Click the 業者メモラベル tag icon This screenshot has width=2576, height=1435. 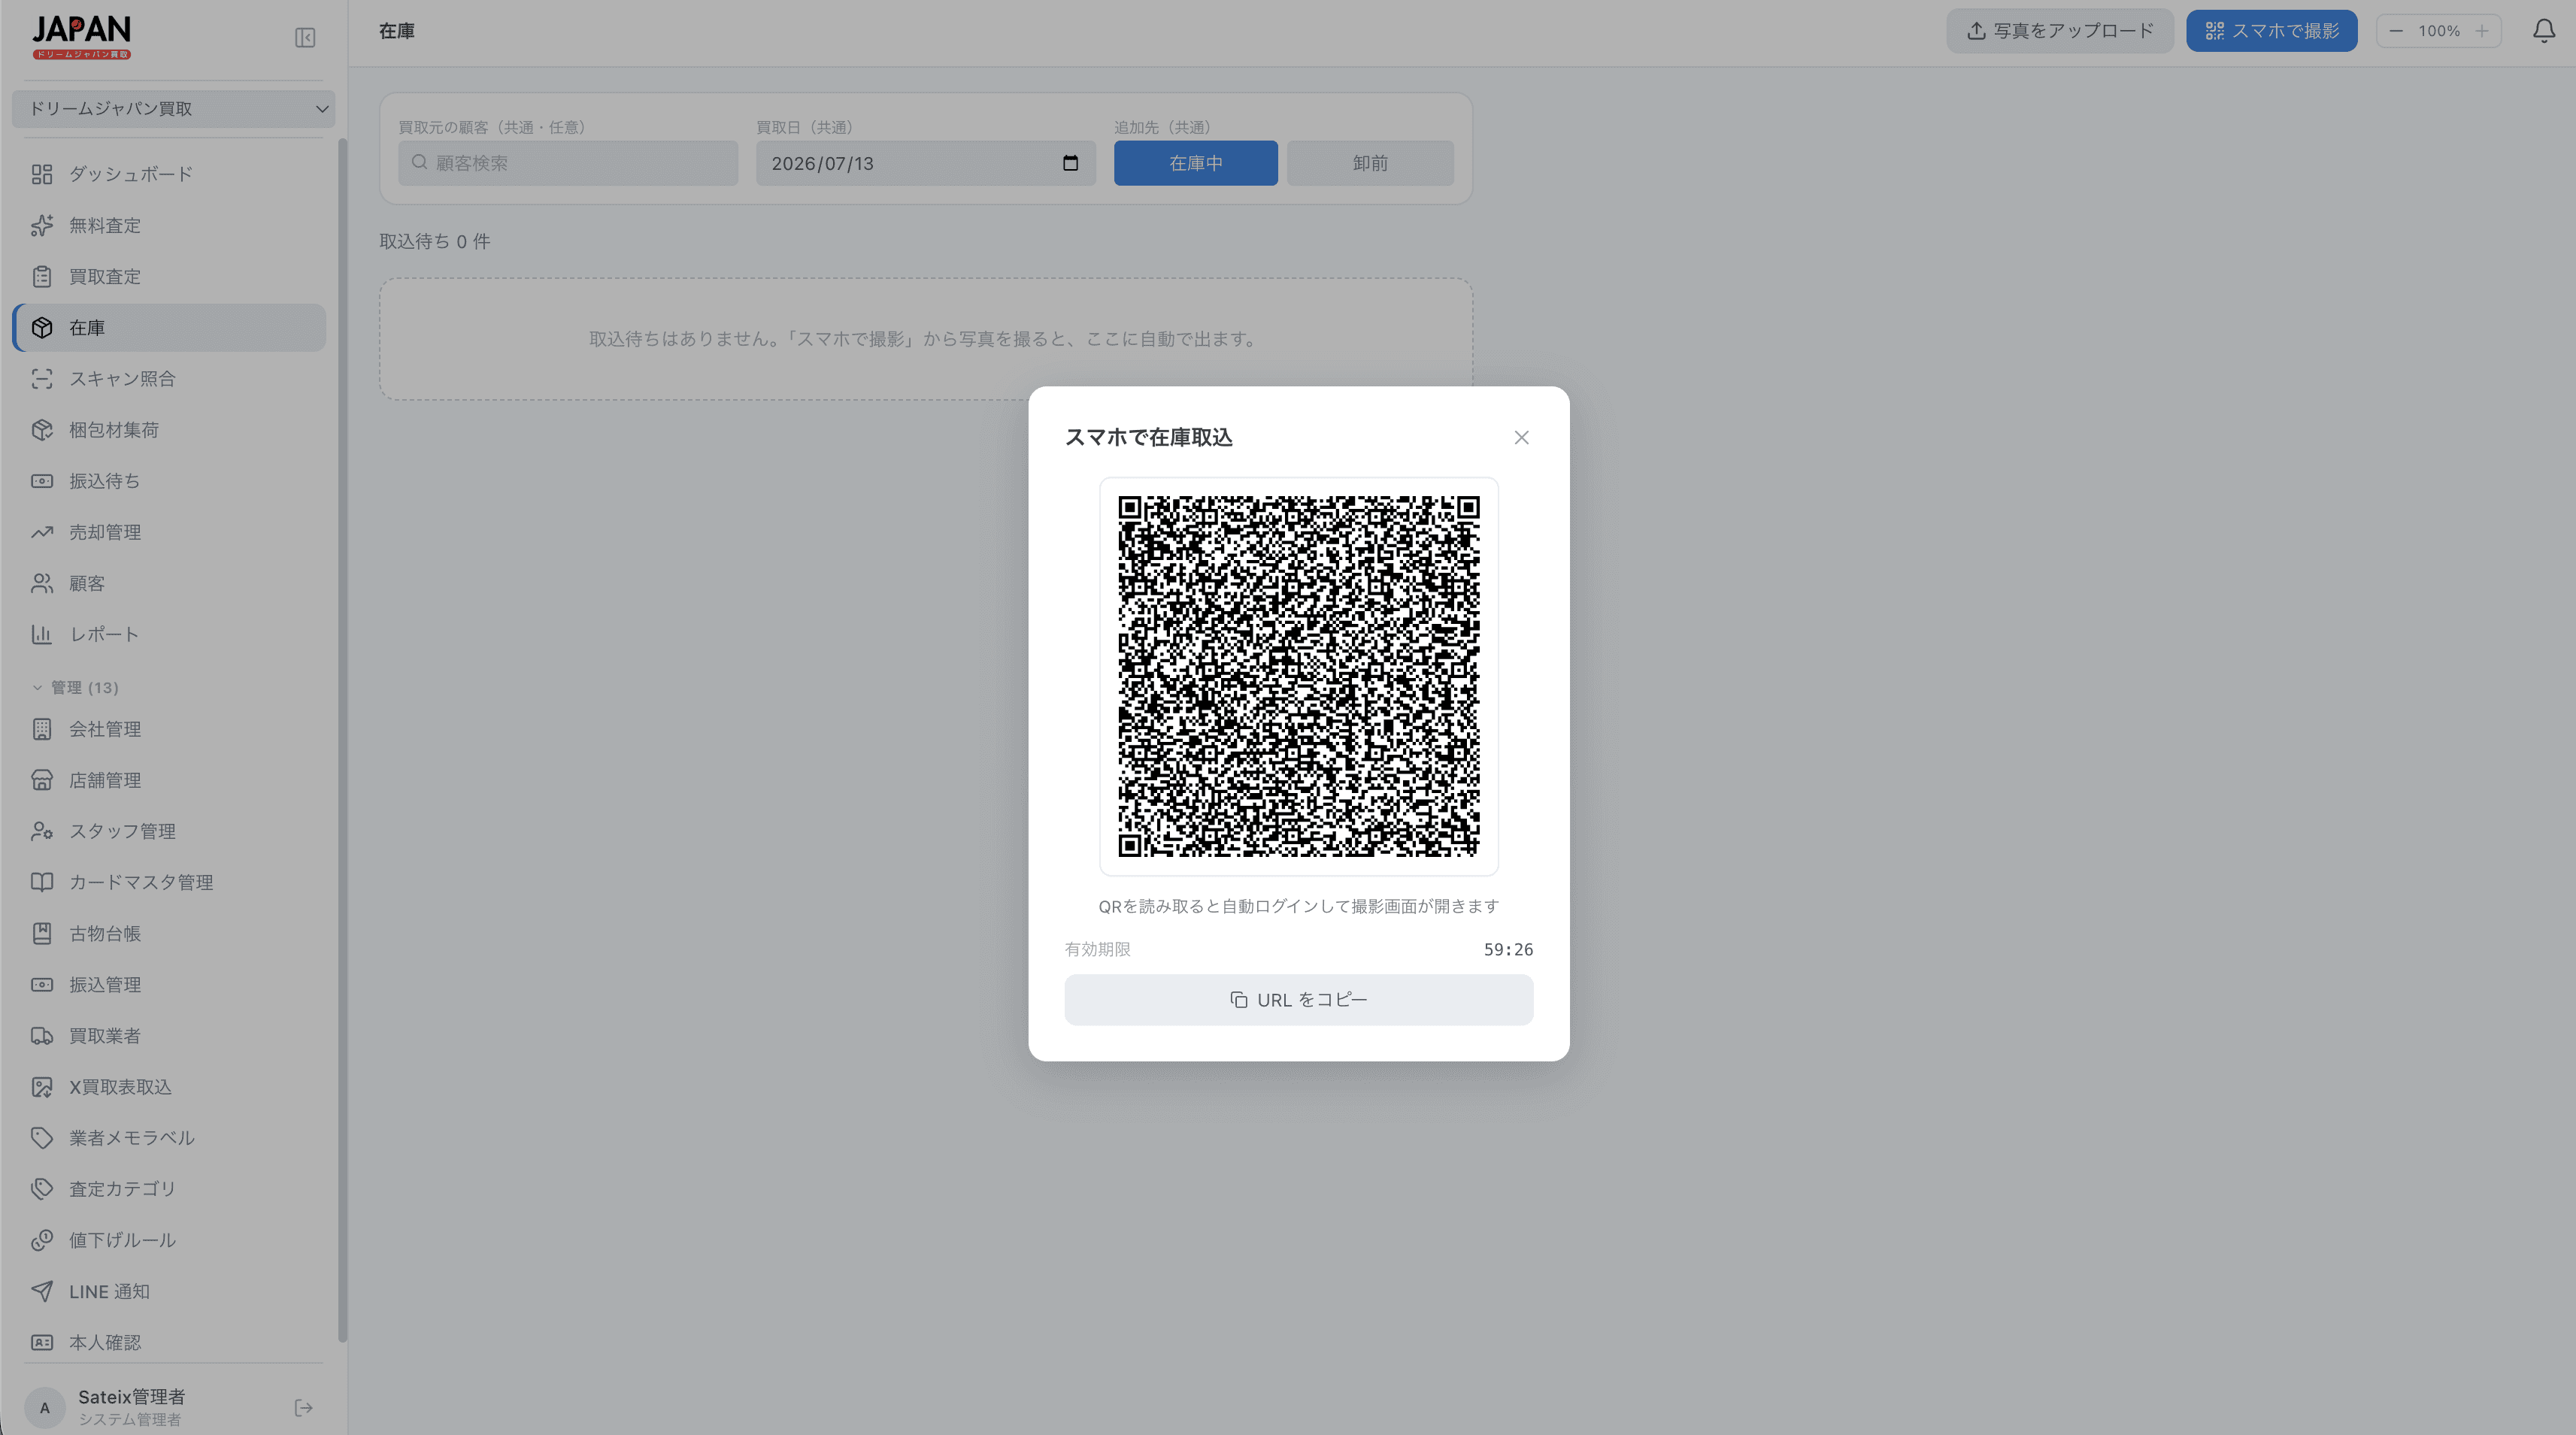(x=42, y=1138)
